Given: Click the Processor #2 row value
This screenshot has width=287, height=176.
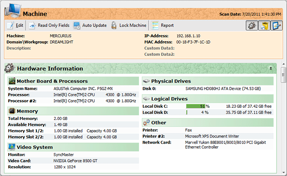Looking at the screenshot, I should pos(95,101).
